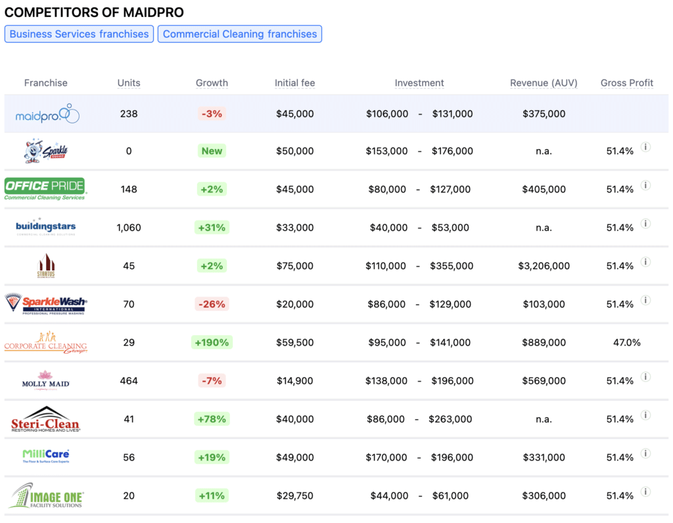Click the $59,500 initial fee
This screenshot has height=523, width=673.
click(x=295, y=342)
